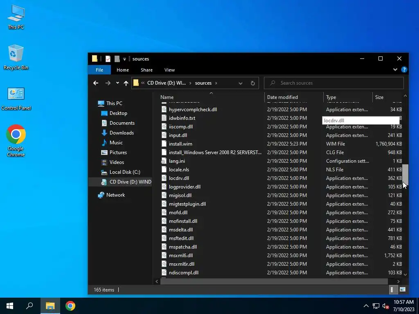Select lang.ini configuration file
The height and width of the screenshot is (314, 419).
177,161
